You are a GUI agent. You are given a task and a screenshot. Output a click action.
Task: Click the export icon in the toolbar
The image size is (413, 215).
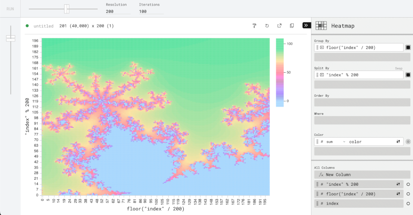(x=279, y=26)
